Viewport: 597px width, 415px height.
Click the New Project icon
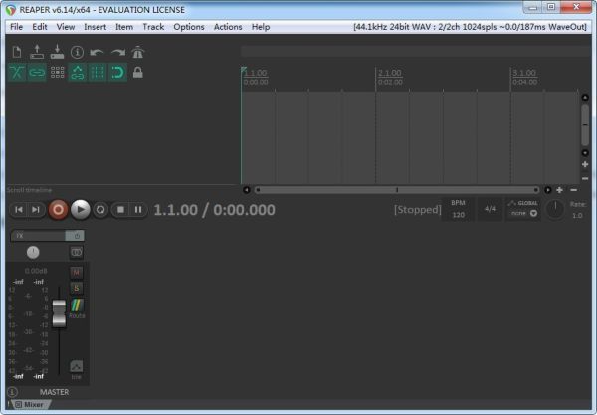tap(17, 52)
